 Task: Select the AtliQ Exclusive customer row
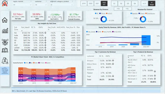coord(101,68)
